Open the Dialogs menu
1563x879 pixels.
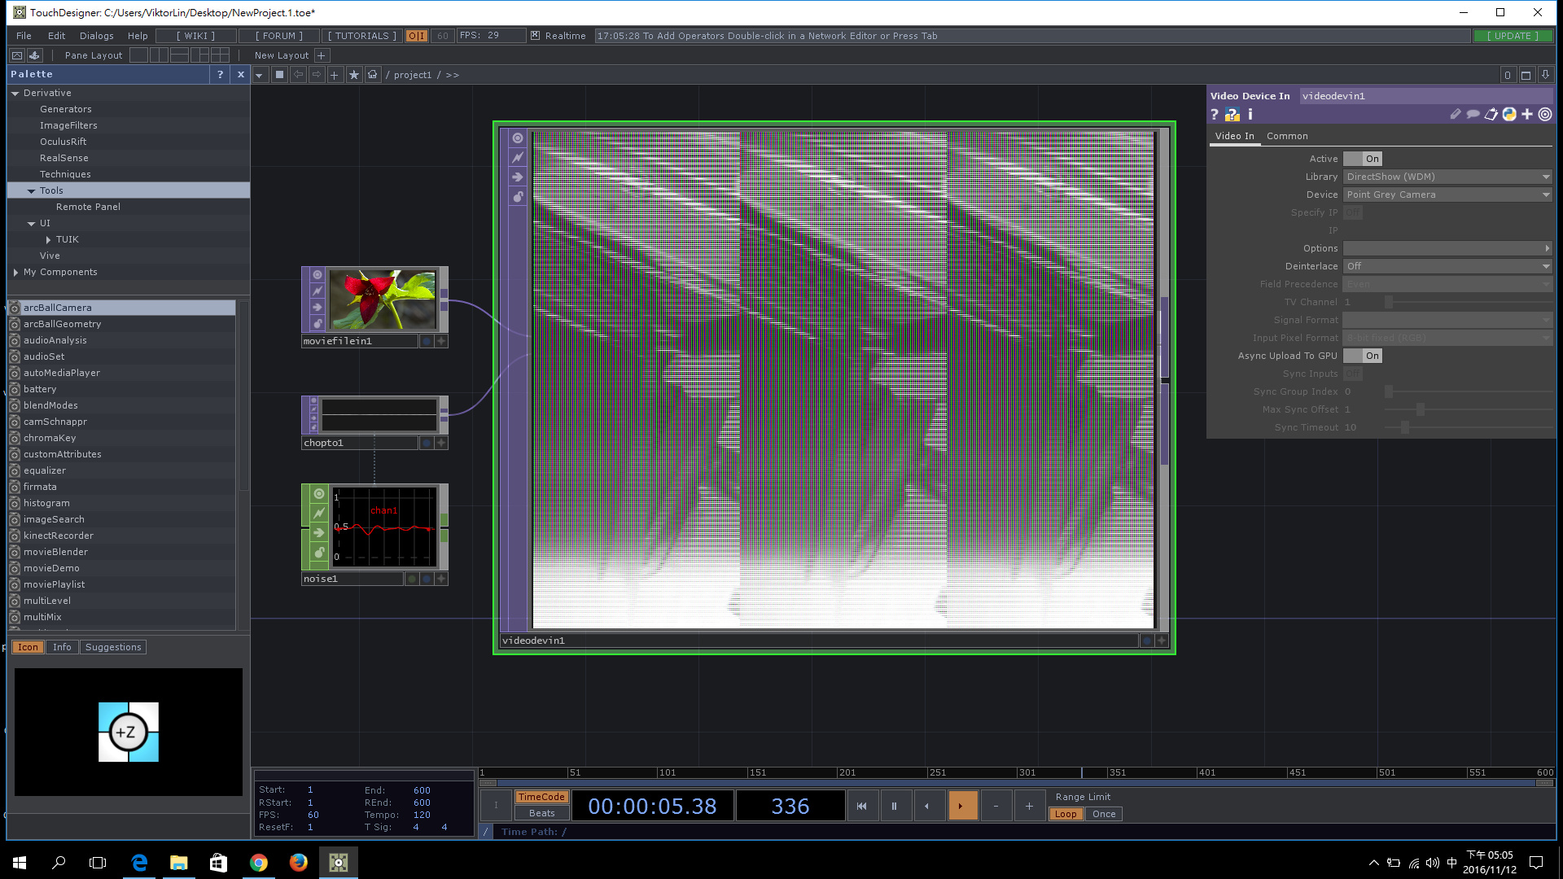96,35
